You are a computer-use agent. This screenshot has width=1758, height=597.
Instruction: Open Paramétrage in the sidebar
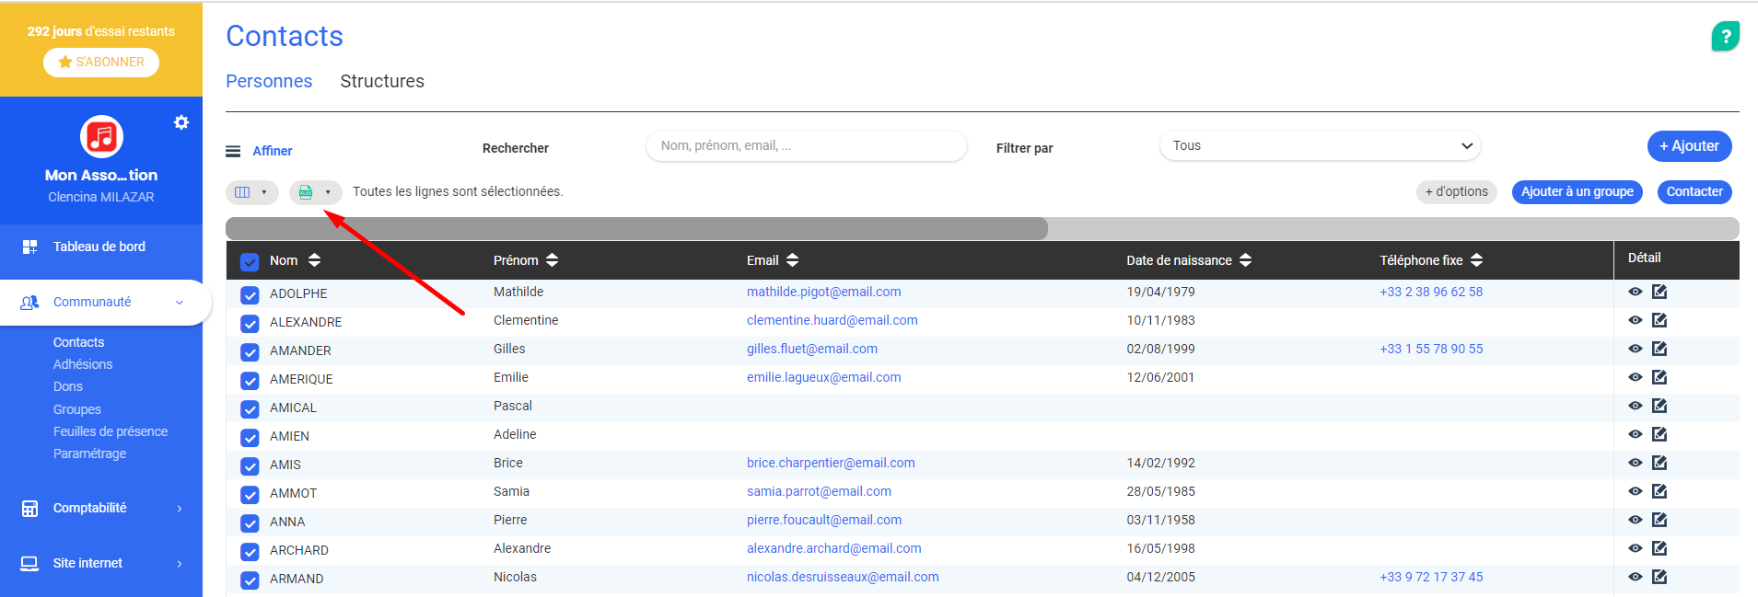89,453
